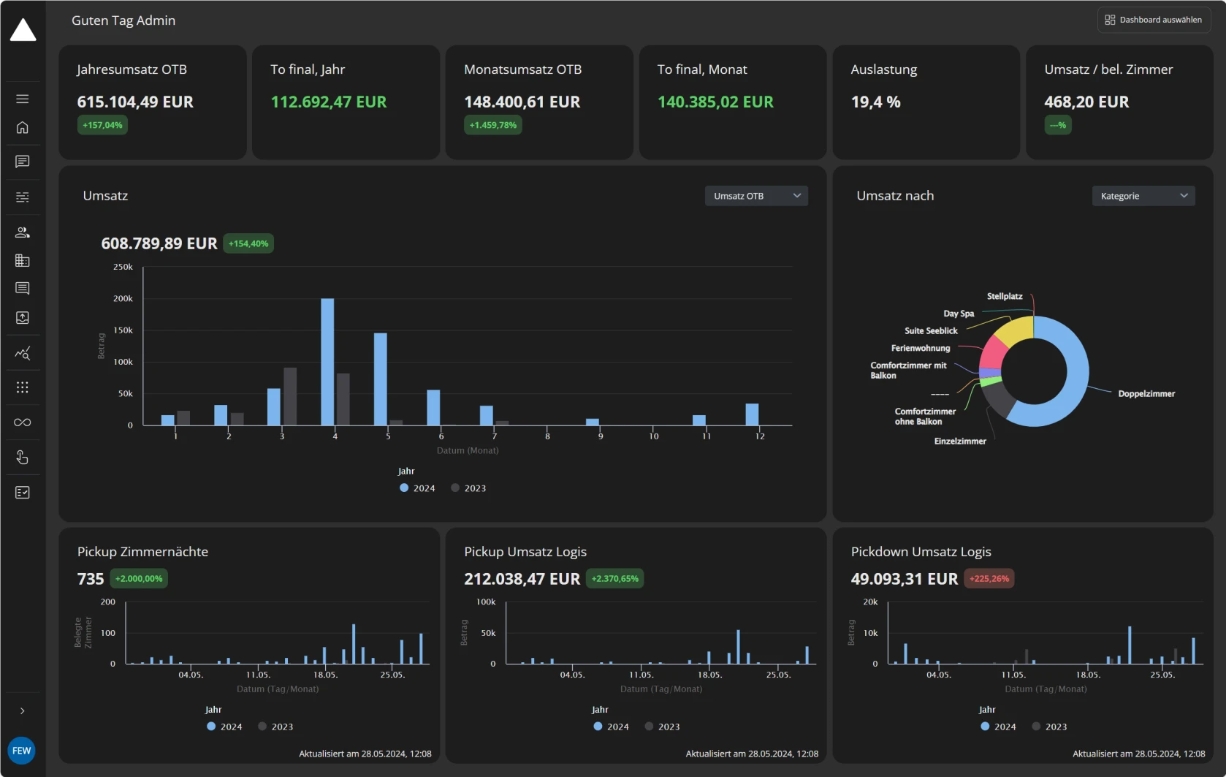Screen dimensions: 1226x777
Task: Open the Umsatz OTB dropdown
Action: tap(755, 195)
